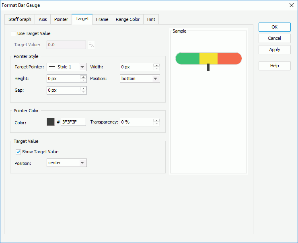Click the hex color code field
The width and height of the screenshot is (298, 243).
click(73, 122)
